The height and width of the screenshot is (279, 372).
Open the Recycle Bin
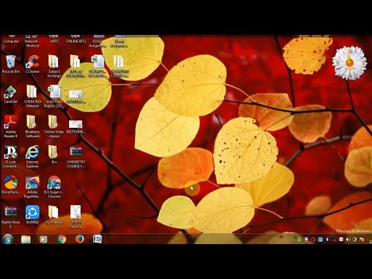11,64
